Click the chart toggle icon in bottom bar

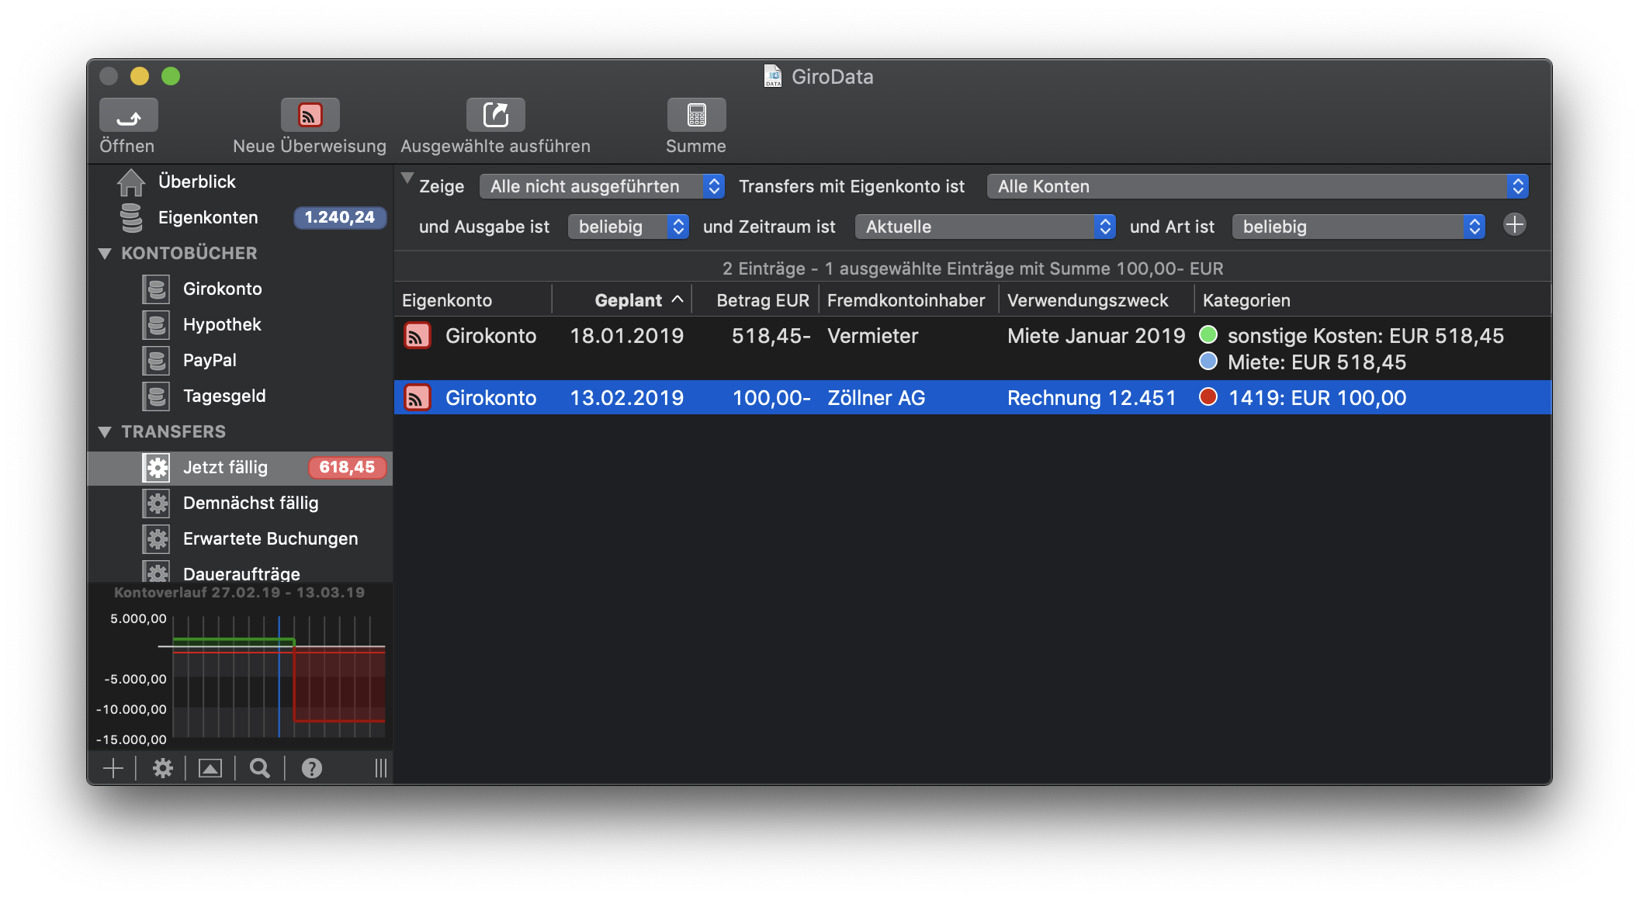210,768
